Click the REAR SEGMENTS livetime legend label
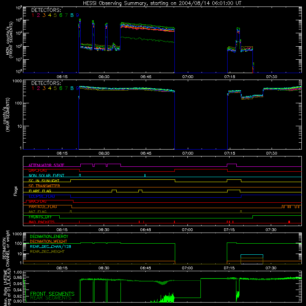306x306 pixels. tap(51, 298)
